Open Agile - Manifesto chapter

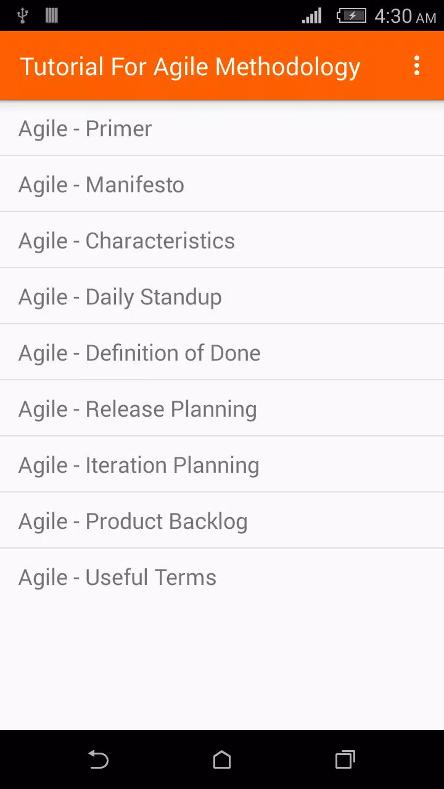222,184
